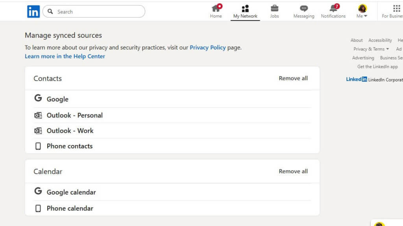Open the Privacy Policy link
Screen dimensions: 403x226
(x=208, y=48)
